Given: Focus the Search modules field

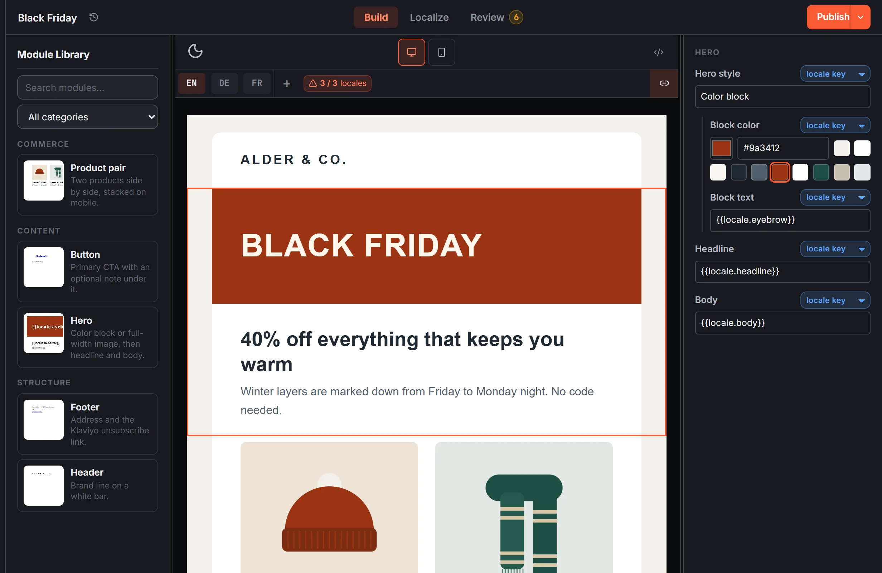Looking at the screenshot, I should point(87,87).
